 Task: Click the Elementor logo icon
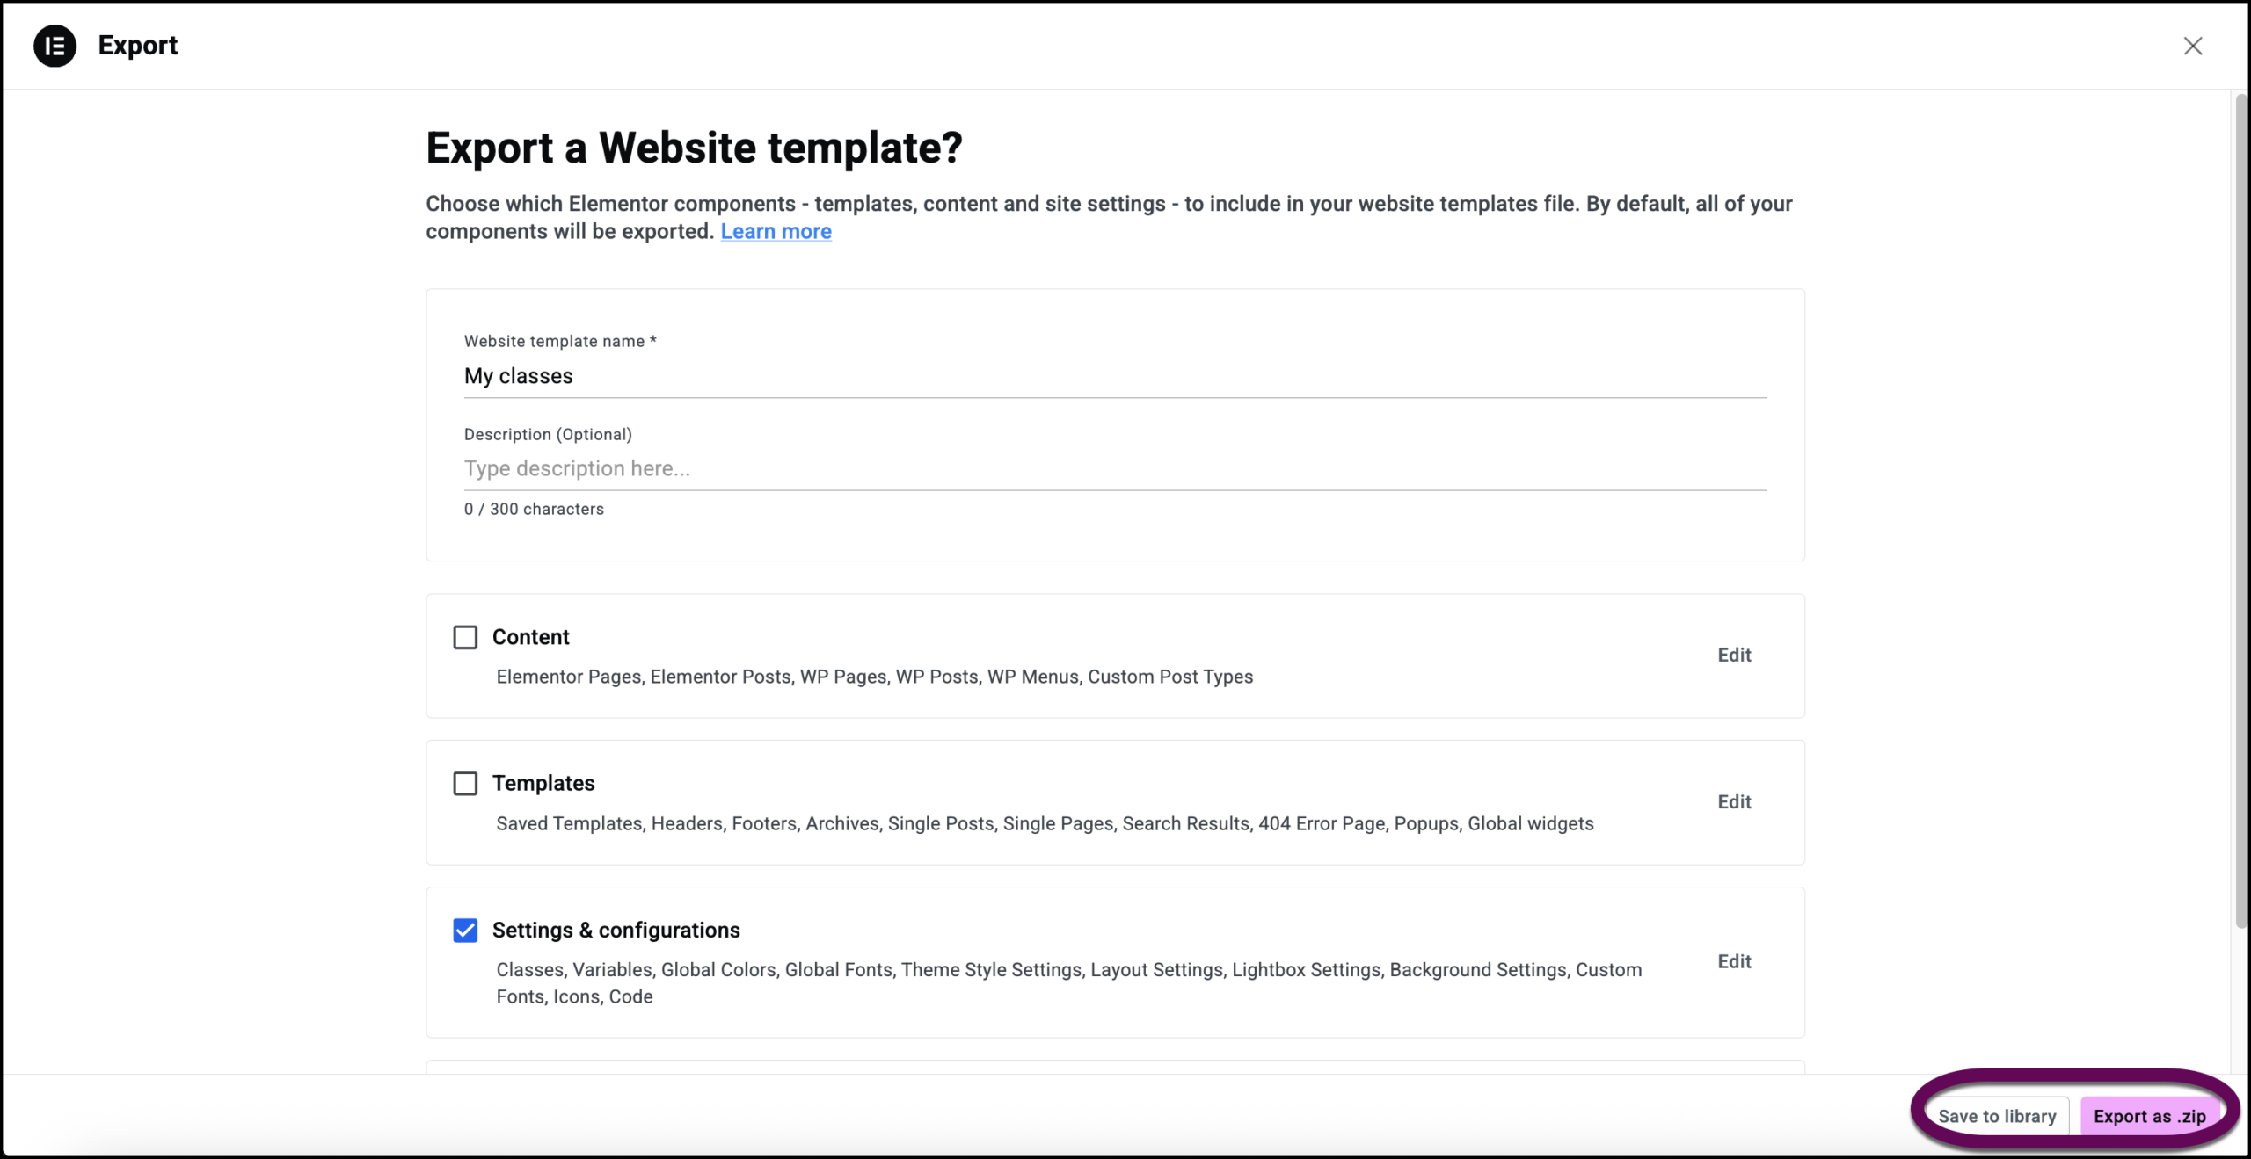[x=55, y=46]
